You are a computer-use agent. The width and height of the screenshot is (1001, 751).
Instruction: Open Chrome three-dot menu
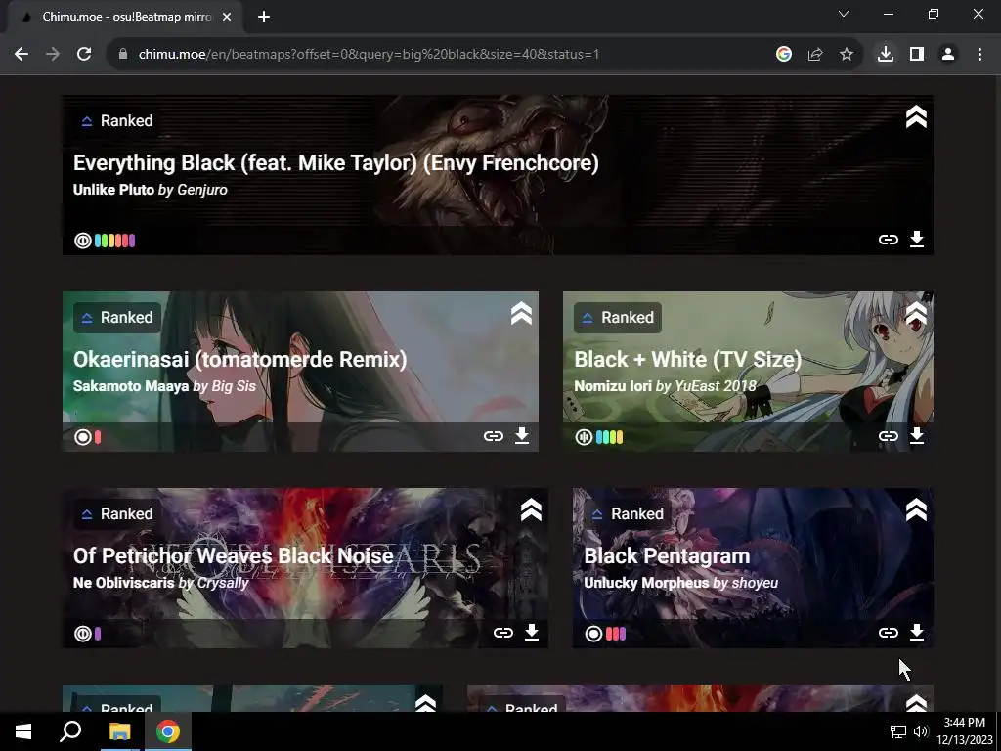tap(979, 55)
